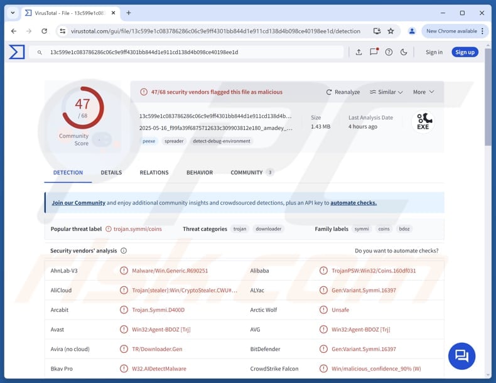Click the coins family label chip
The width and height of the screenshot is (496, 383).
pos(384,229)
